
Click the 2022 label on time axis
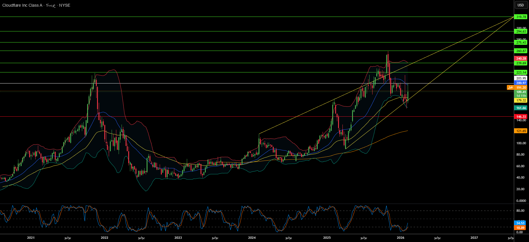[x=104, y=238]
